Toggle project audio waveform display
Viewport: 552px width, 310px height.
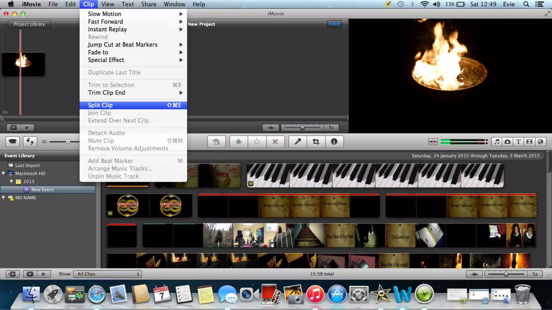[271, 128]
